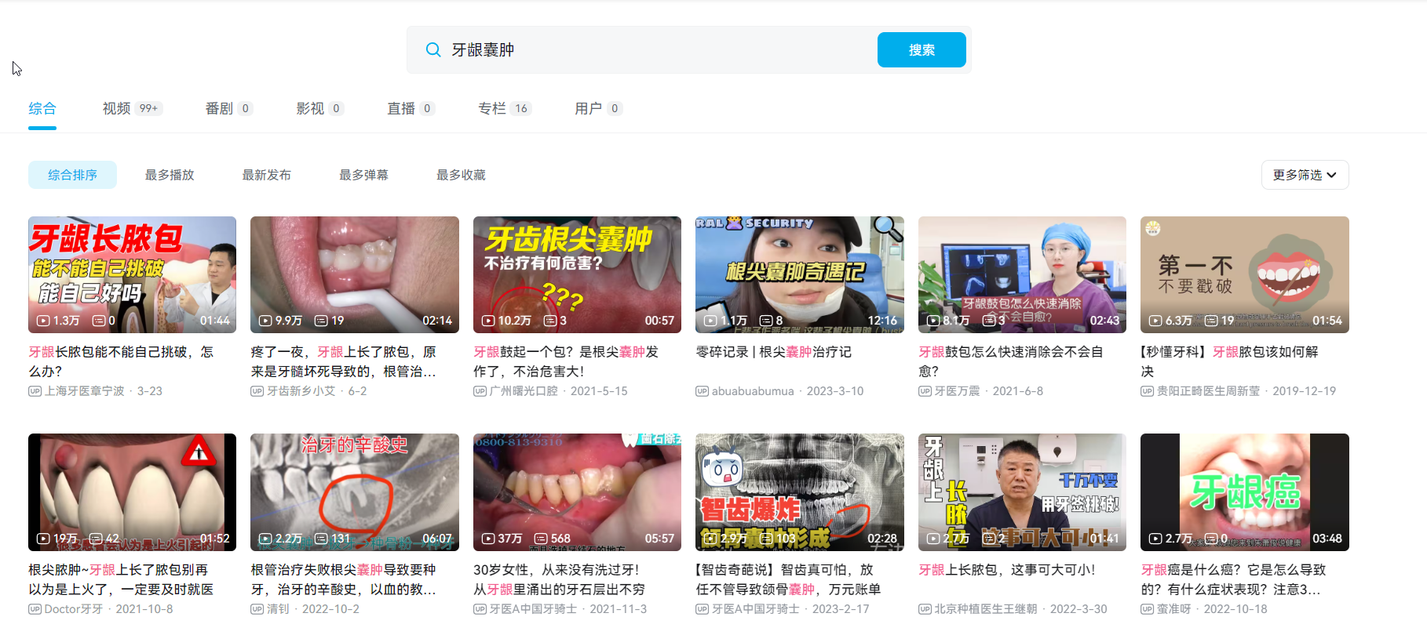
Task: Sort results by 最新发布
Action: click(266, 175)
